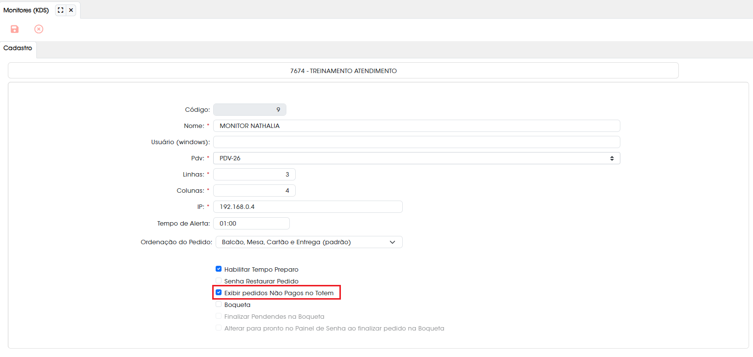Click the Colunas number field
Viewport: 753px width, 357px height.
254,191
